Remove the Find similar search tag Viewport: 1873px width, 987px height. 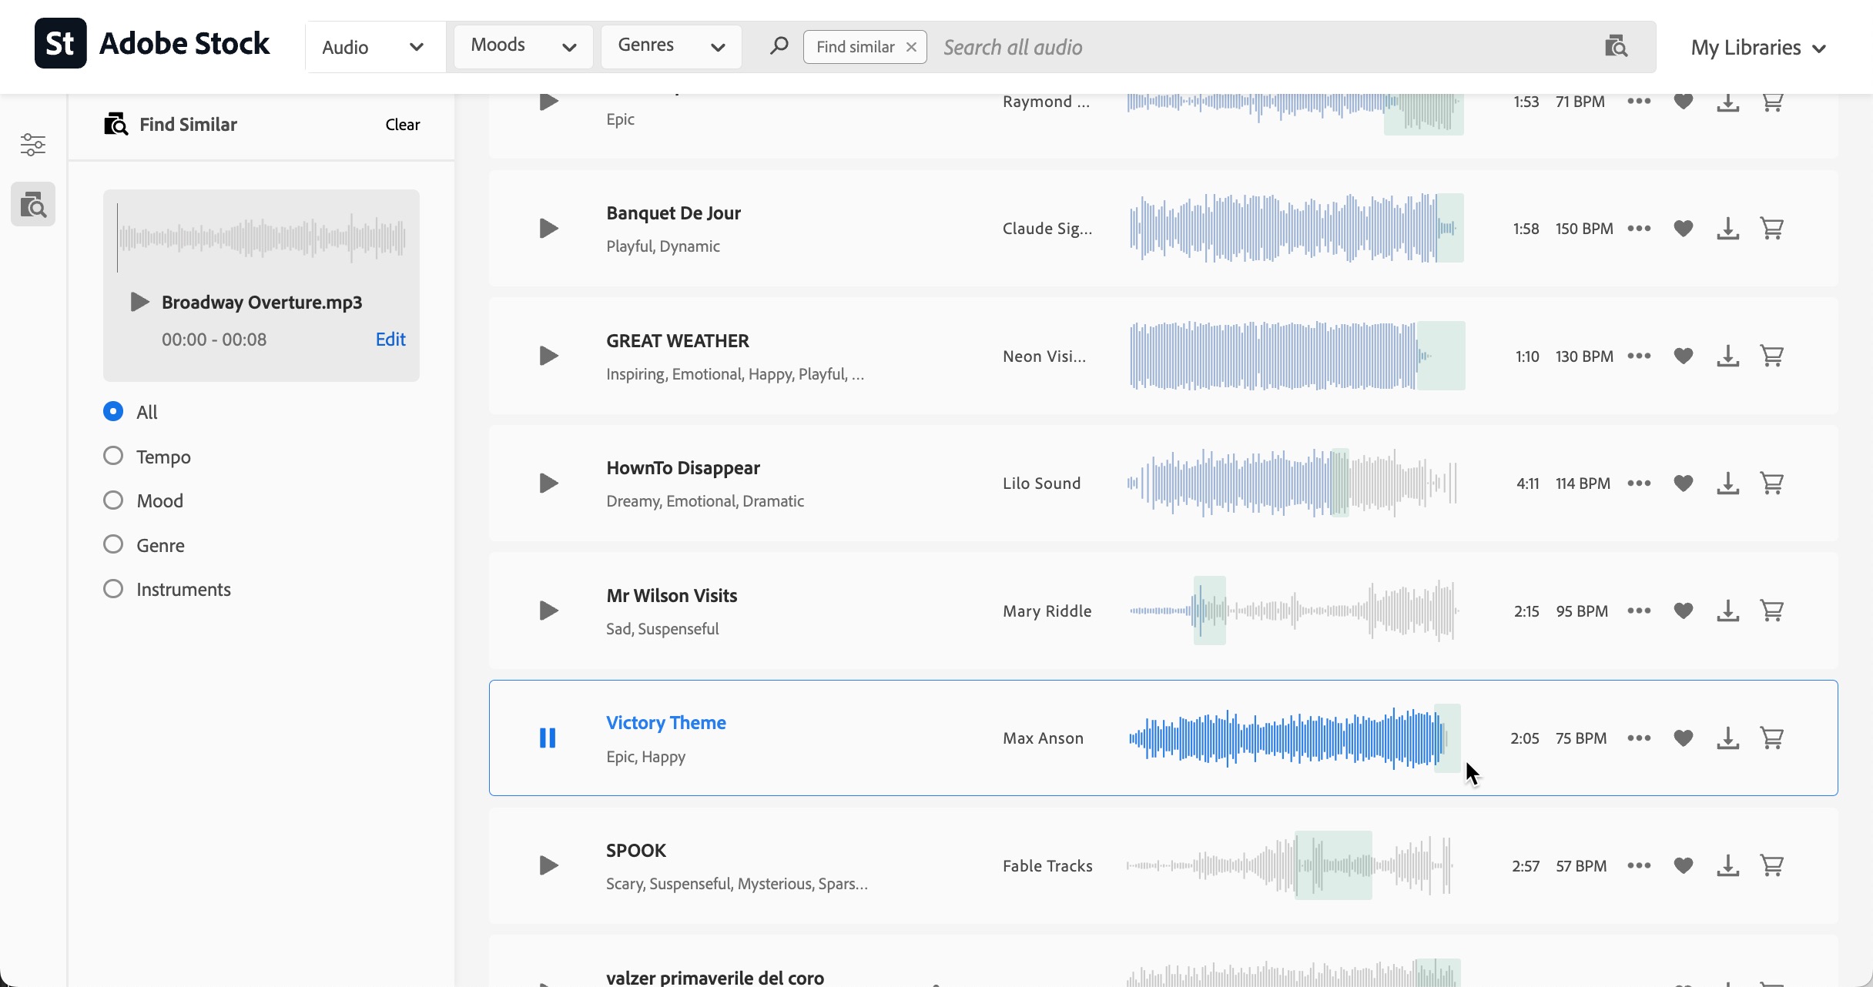(911, 47)
